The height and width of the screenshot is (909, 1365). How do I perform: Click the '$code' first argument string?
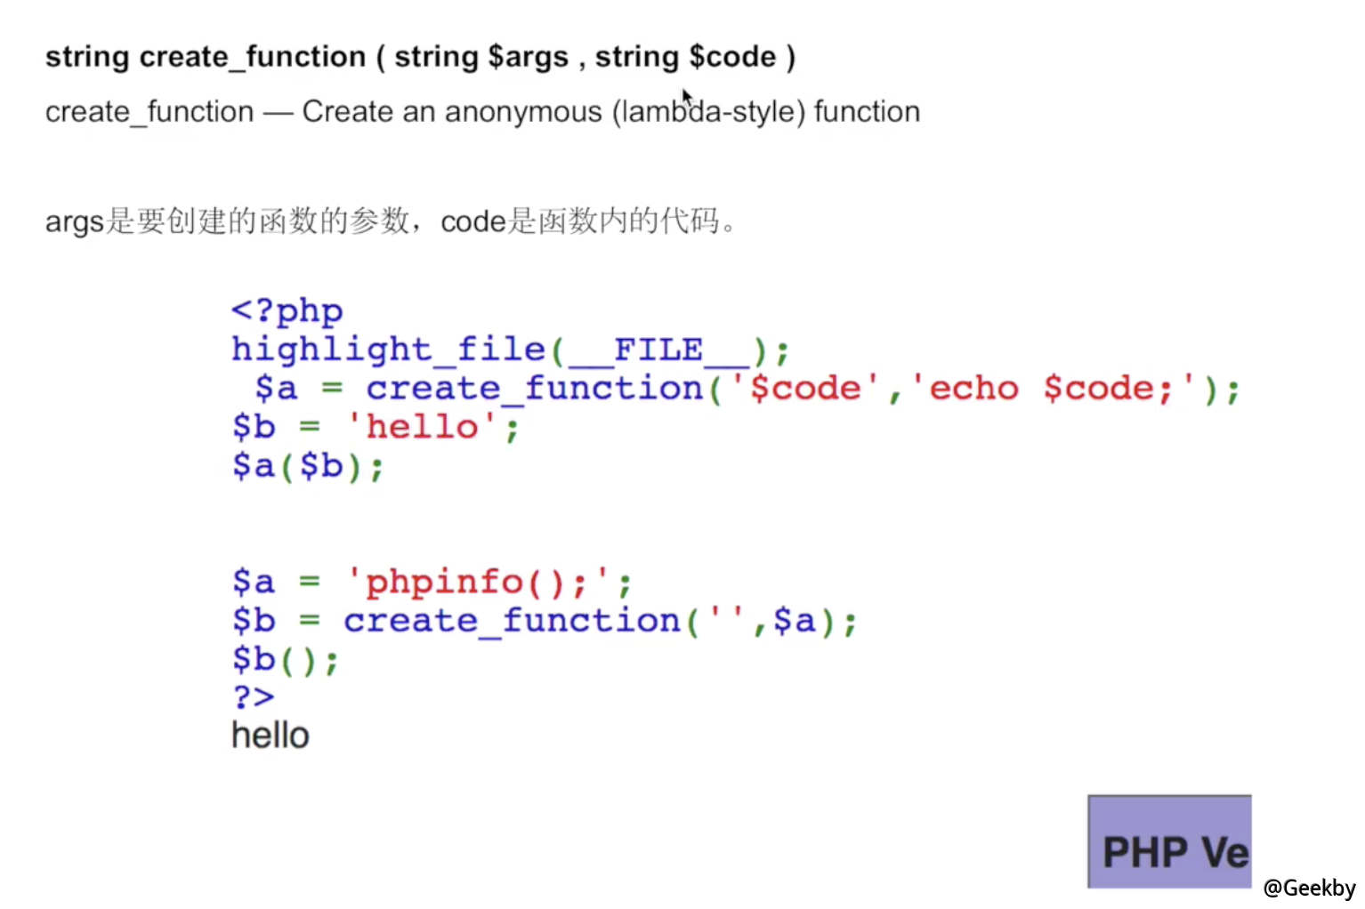[x=805, y=389]
